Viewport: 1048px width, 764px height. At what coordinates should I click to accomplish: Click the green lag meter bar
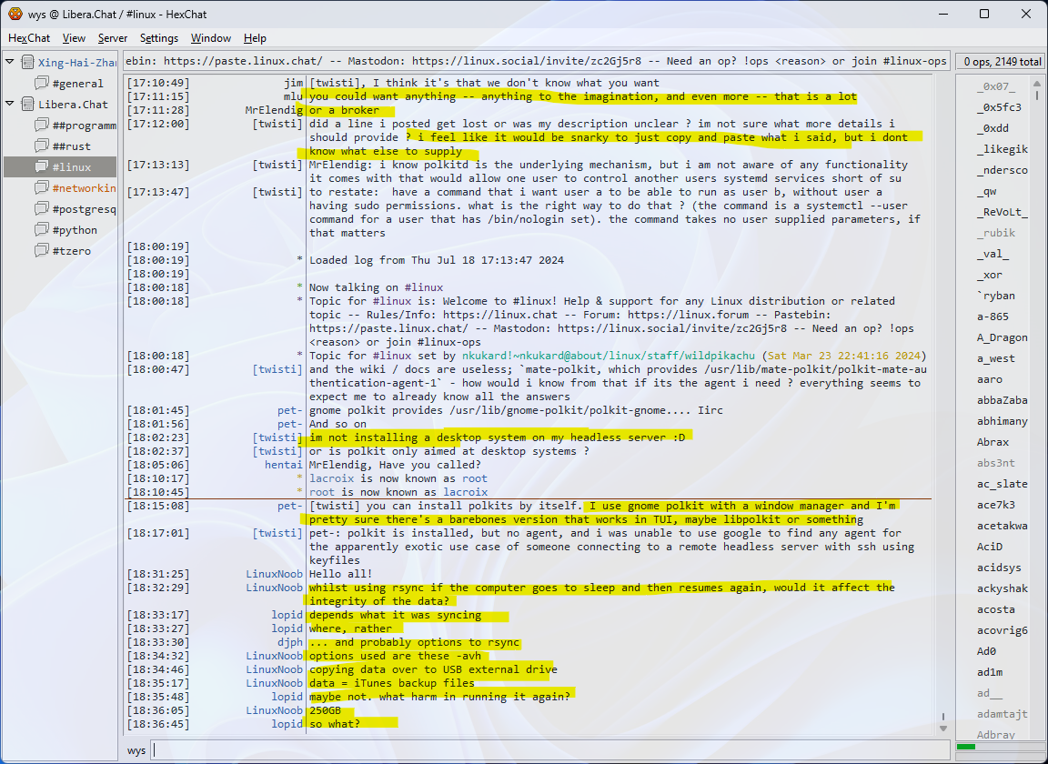pos(966,747)
